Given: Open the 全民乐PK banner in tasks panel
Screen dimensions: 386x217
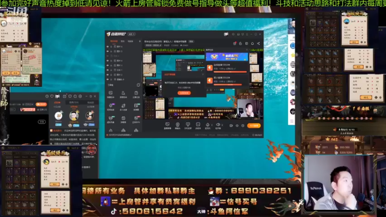Looking at the screenshot, I should point(227,56).
